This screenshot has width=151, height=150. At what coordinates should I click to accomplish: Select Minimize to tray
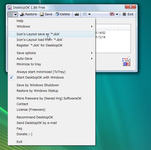point(52,64)
